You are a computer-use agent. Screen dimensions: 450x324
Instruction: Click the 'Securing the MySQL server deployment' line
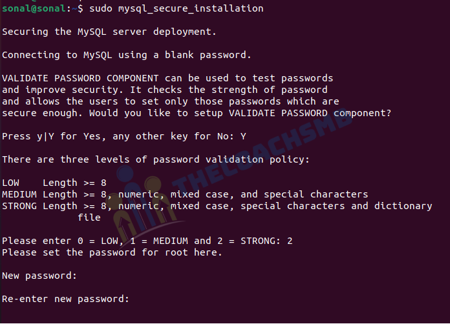point(109,32)
